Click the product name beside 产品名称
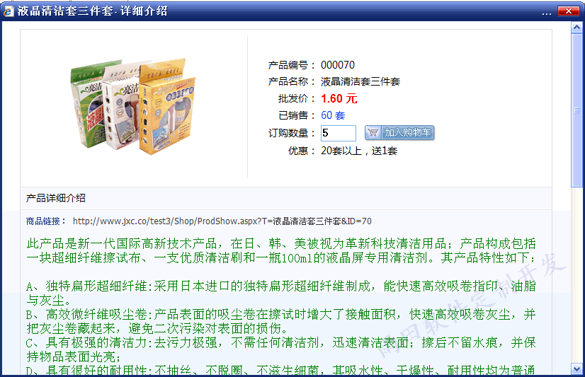The height and width of the screenshot is (377, 585). click(360, 81)
